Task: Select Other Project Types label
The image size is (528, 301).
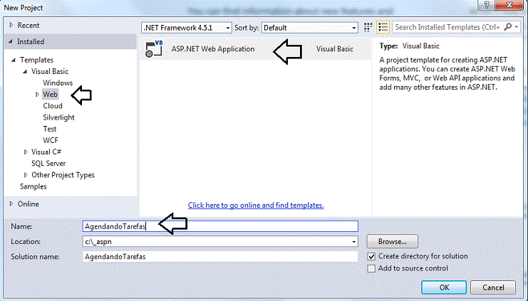Action: 63,175
